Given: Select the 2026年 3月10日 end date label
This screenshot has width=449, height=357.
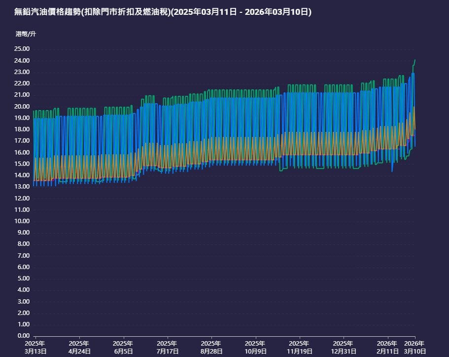Looking at the screenshot, I should [x=414, y=347].
